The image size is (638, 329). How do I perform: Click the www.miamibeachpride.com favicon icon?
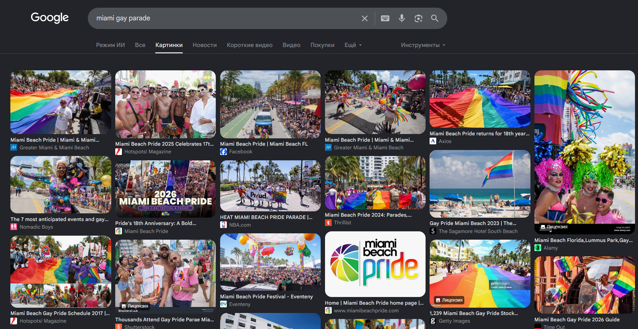pyautogui.click(x=328, y=310)
